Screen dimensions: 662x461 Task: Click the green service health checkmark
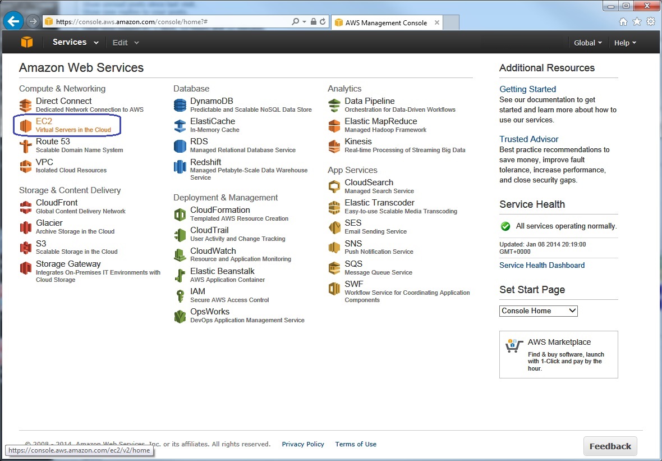pos(505,226)
